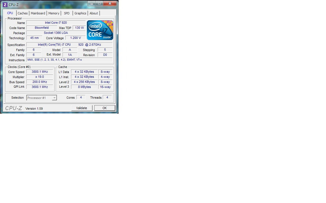Click the Revision value D0

pyautogui.click(x=105, y=55)
